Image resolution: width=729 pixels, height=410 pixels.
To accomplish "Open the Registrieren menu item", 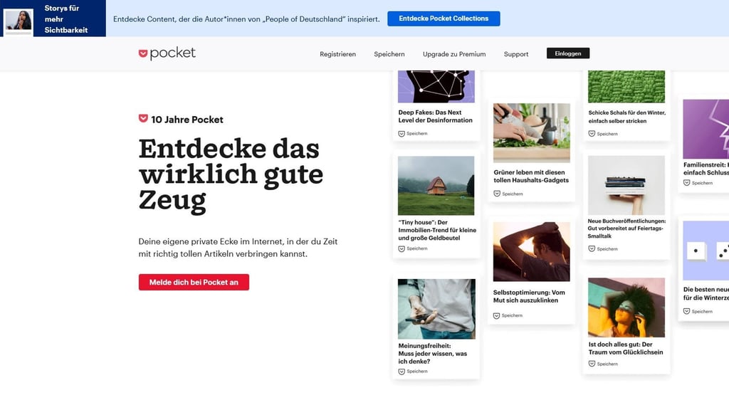I will pos(337,53).
